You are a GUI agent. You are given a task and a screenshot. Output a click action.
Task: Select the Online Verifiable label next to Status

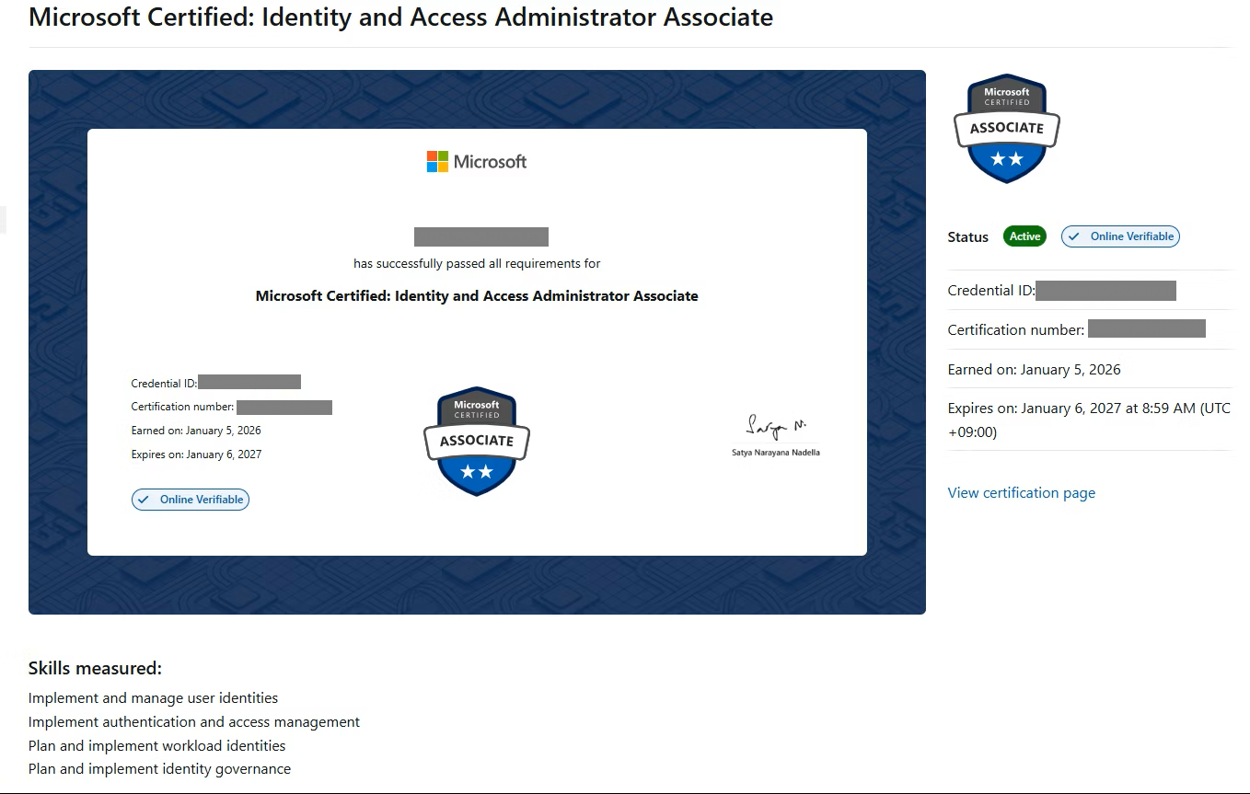point(1131,236)
